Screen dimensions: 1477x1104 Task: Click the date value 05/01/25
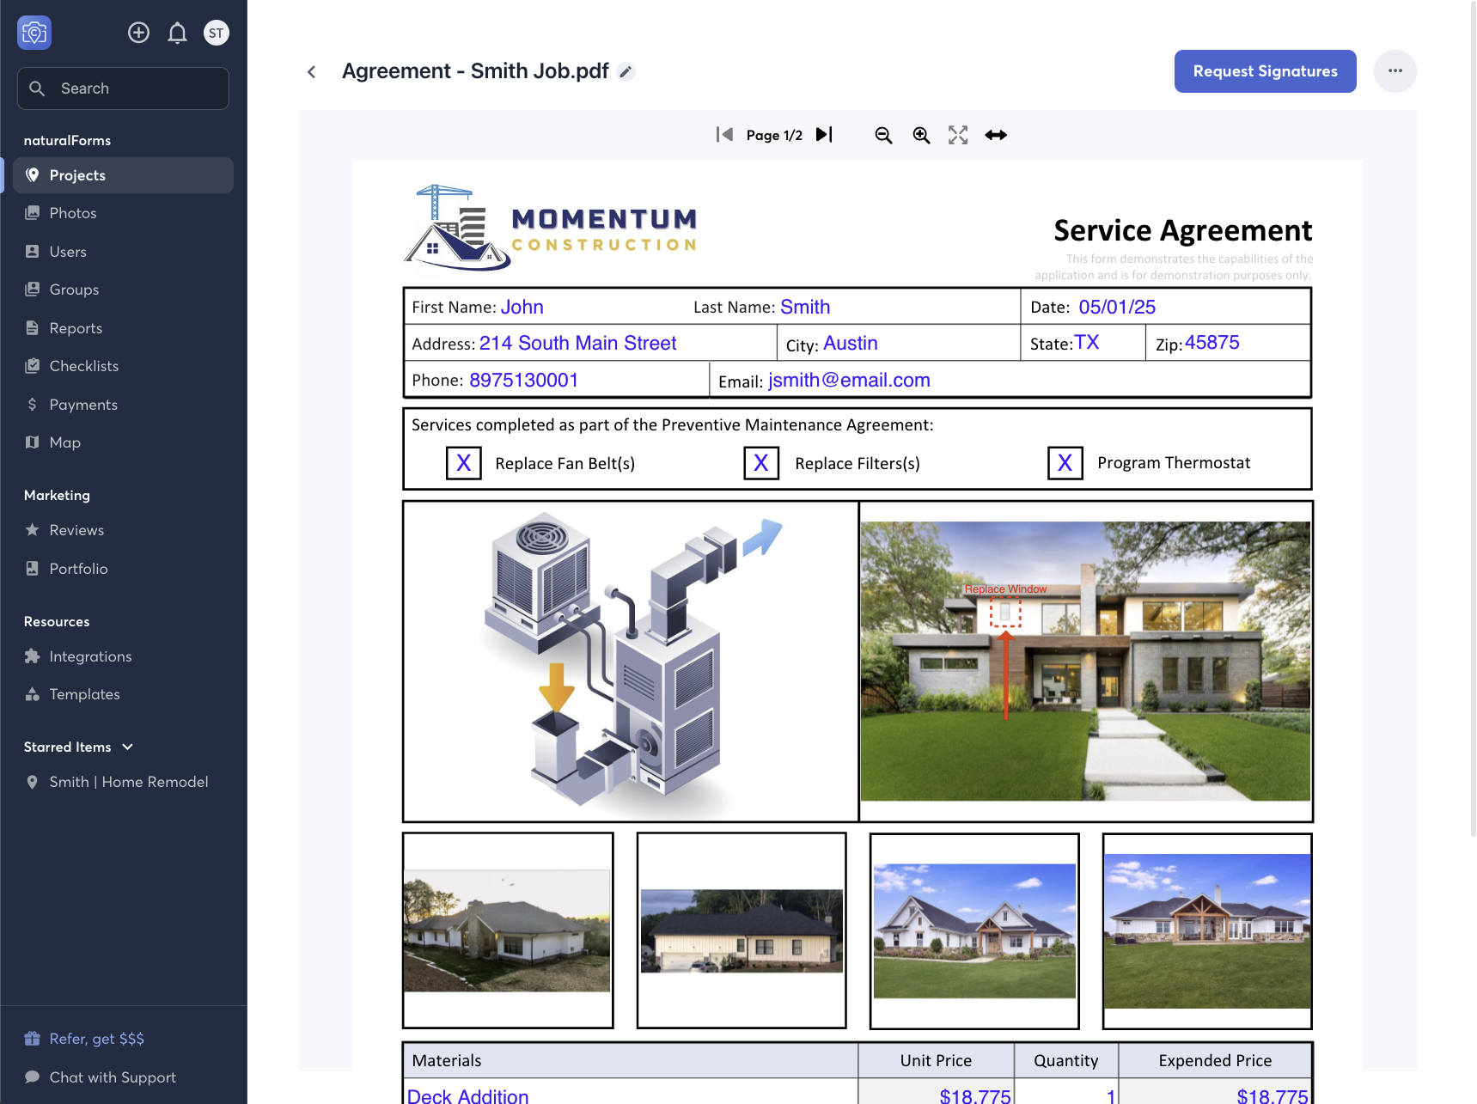[1117, 307]
